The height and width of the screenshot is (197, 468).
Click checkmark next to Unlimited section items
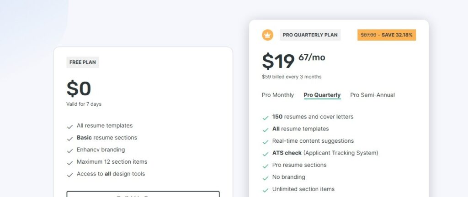point(265,190)
